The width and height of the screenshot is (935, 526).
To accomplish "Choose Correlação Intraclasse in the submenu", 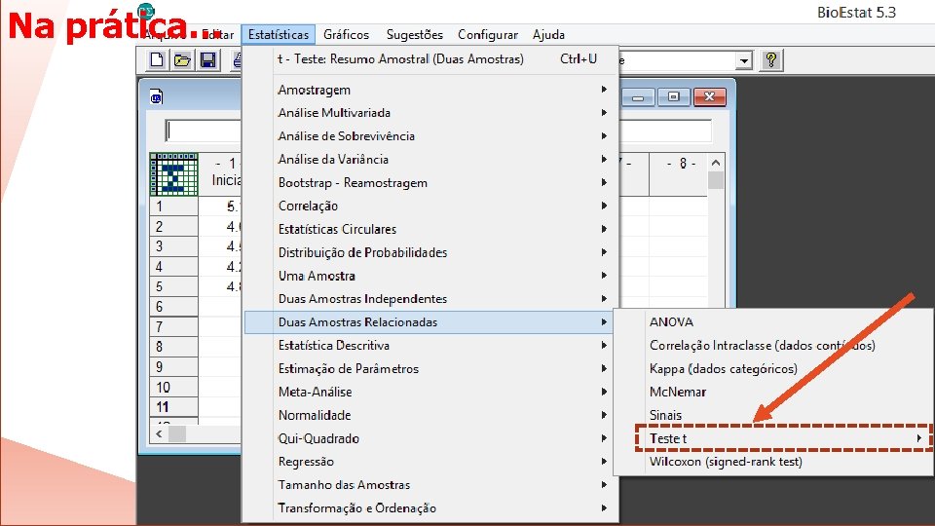I will pyautogui.click(x=773, y=345).
